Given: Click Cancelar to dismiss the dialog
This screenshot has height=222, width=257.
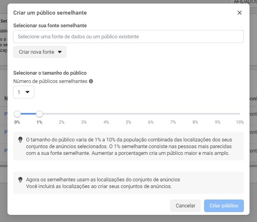Looking at the screenshot, I should (185, 206).
